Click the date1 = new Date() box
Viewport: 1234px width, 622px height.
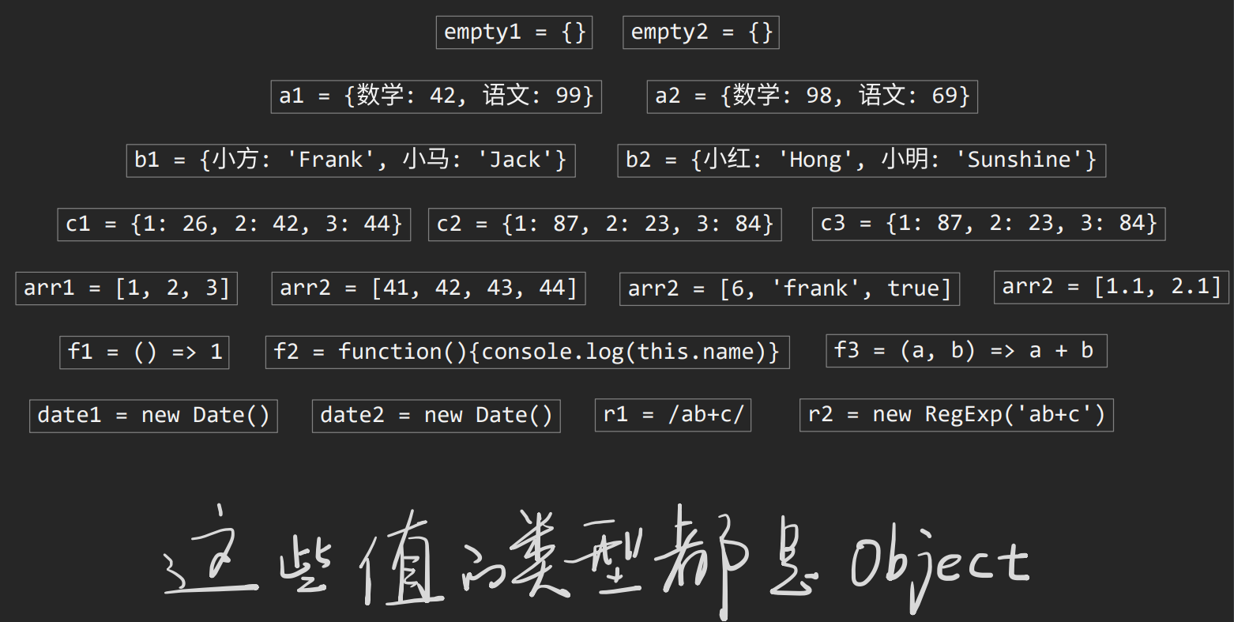coord(153,416)
